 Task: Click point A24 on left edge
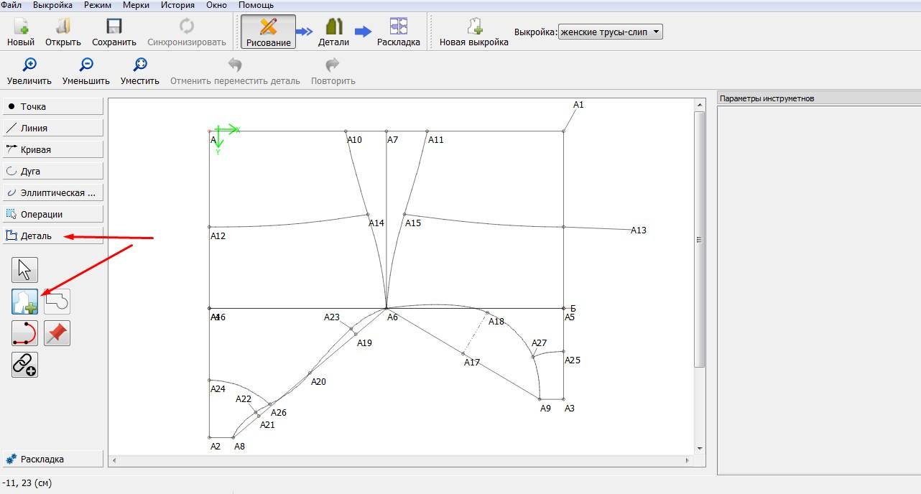click(x=209, y=381)
